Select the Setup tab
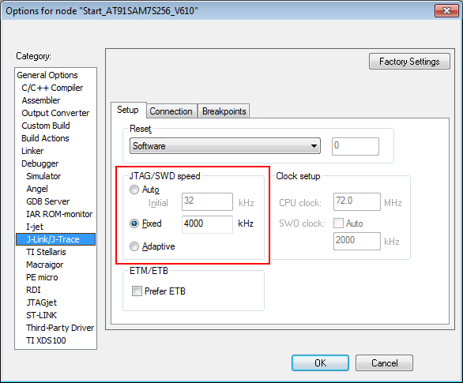The width and height of the screenshot is (463, 383). pos(128,110)
